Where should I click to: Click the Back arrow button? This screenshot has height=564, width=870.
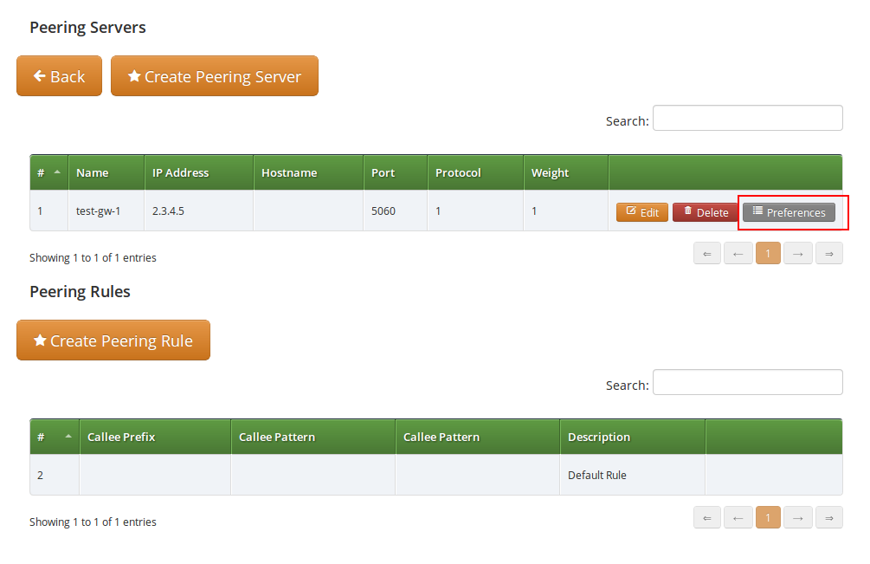[59, 76]
